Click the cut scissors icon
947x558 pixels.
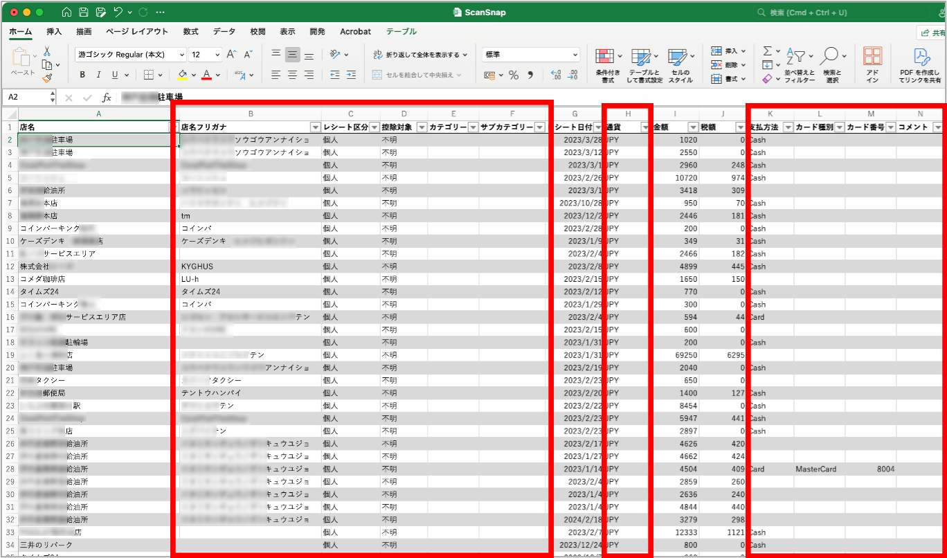[47, 51]
